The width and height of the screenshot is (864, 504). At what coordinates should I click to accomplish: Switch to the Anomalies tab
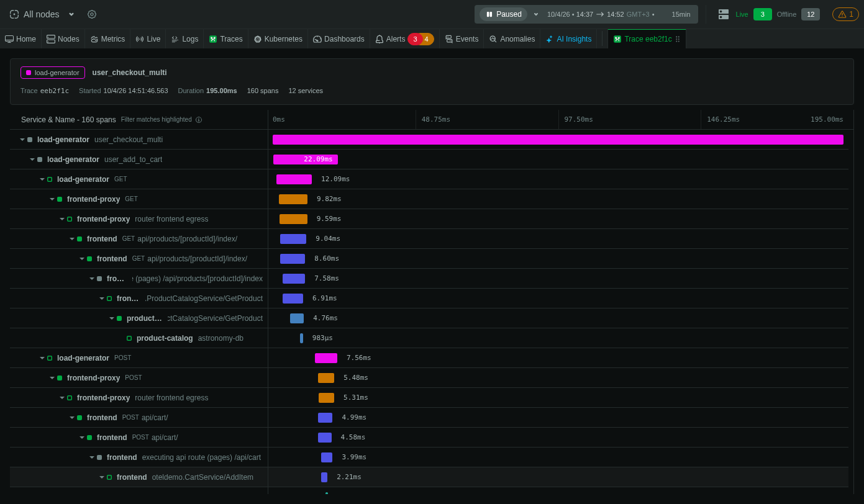[x=512, y=39]
